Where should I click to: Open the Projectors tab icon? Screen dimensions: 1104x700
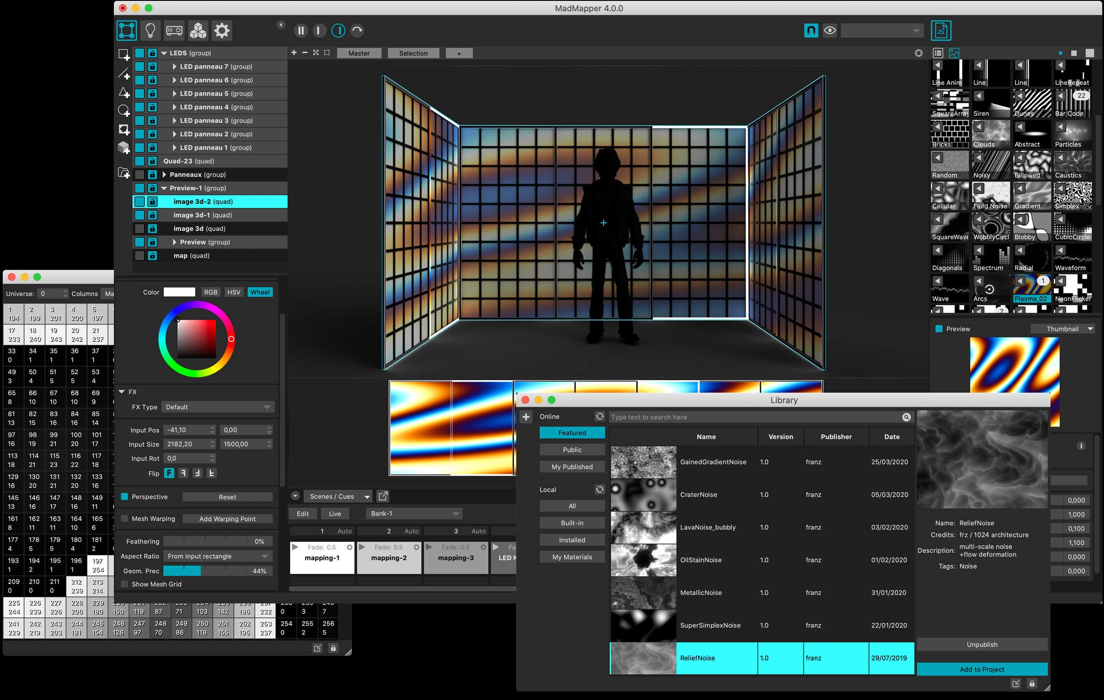coord(174,31)
